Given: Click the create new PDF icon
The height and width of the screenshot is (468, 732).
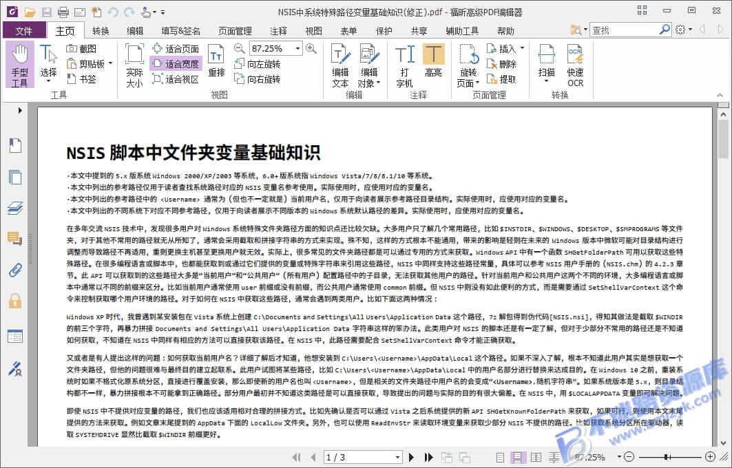Looking at the screenshot, I should pyautogui.click(x=96, y=12).
